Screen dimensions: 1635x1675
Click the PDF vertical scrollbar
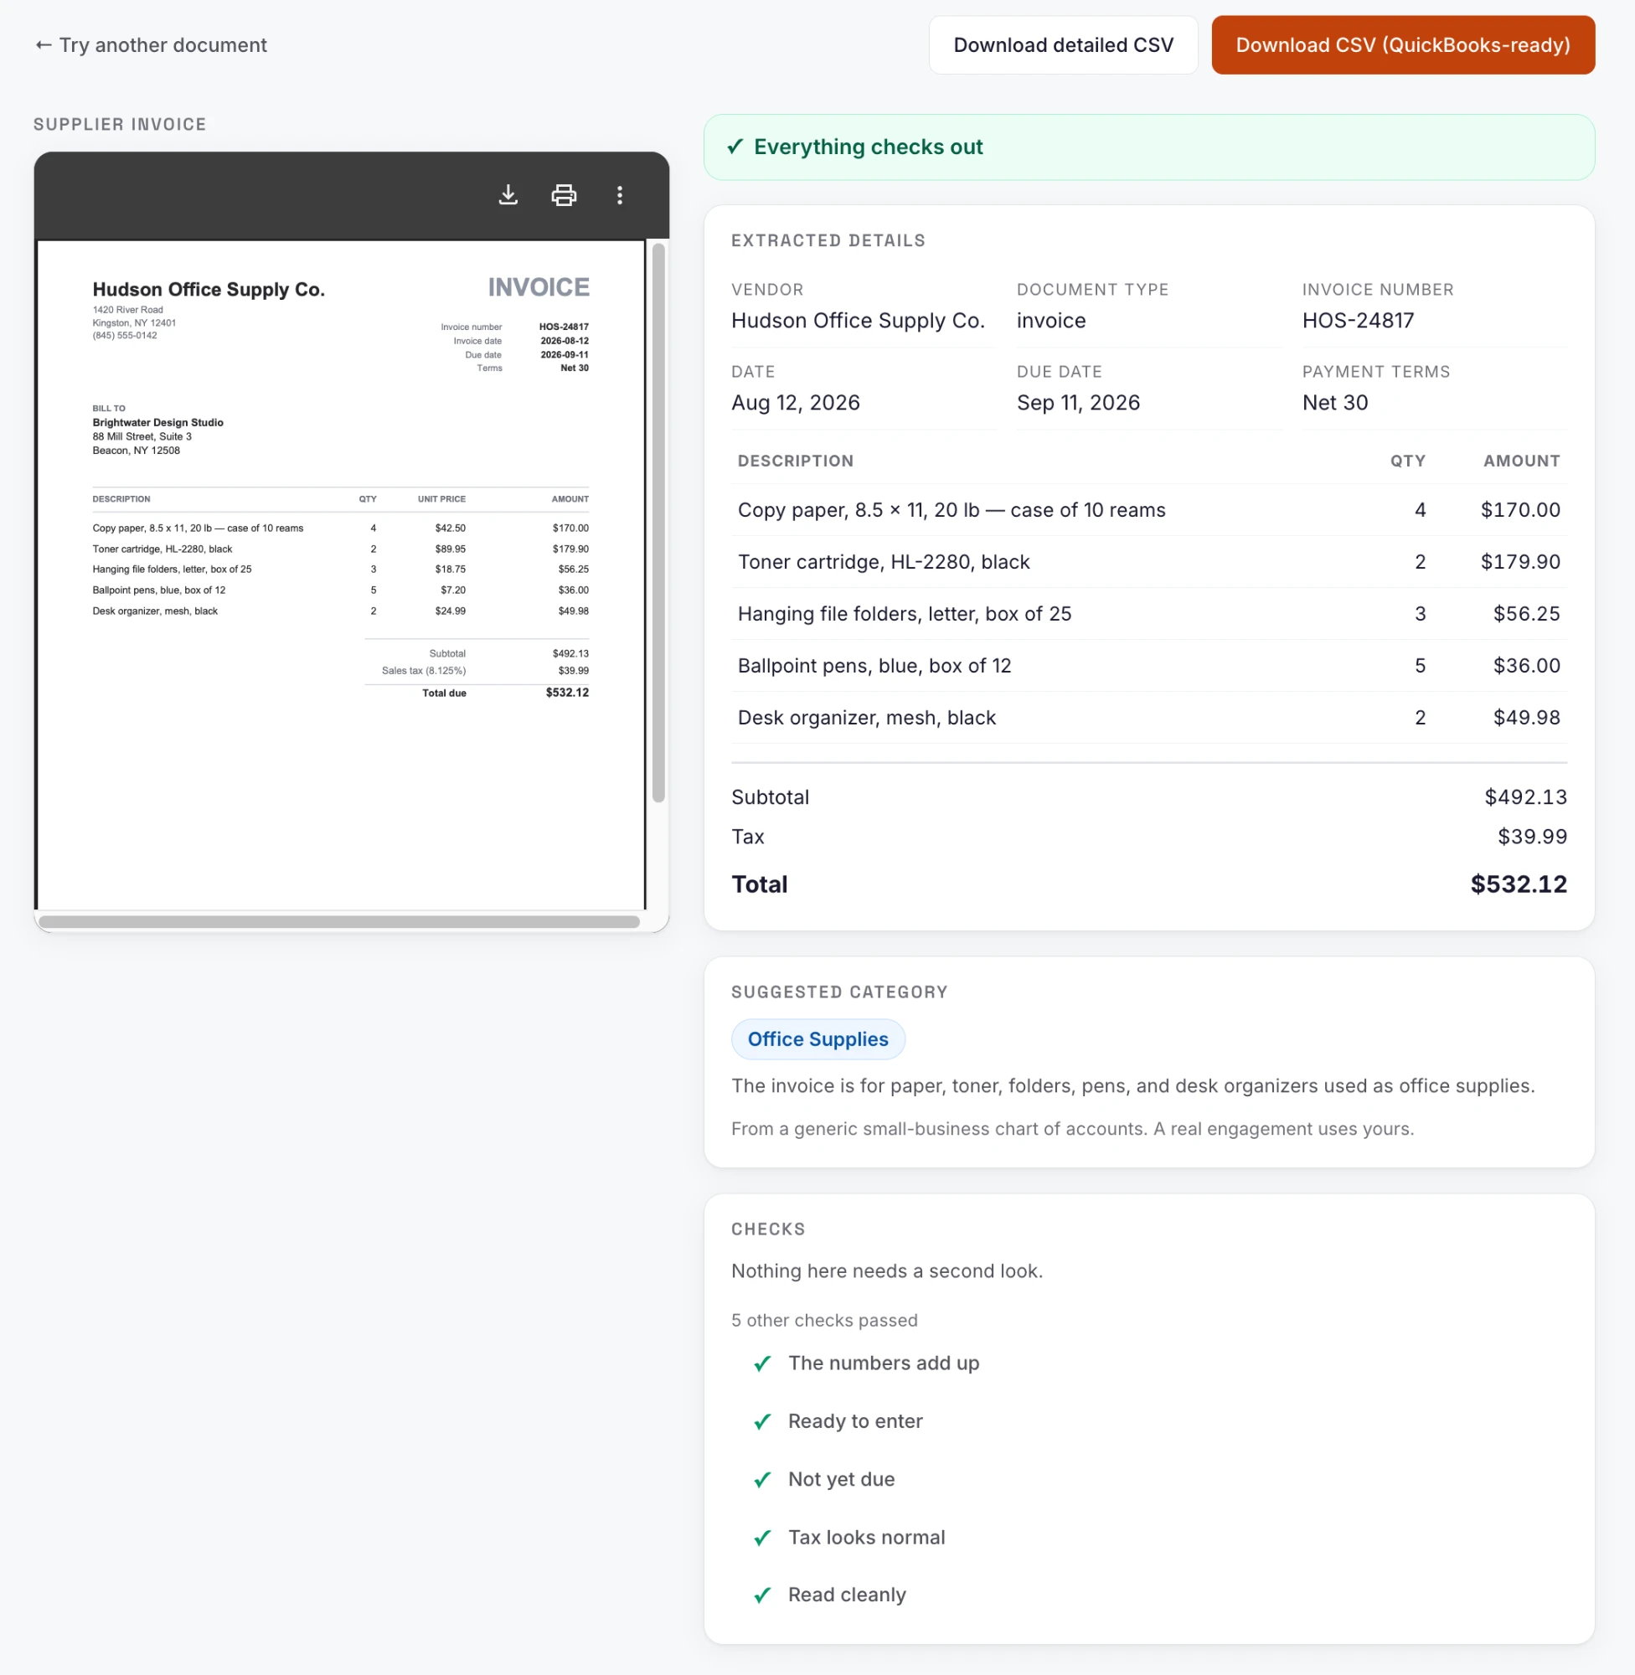click(658, 523)
